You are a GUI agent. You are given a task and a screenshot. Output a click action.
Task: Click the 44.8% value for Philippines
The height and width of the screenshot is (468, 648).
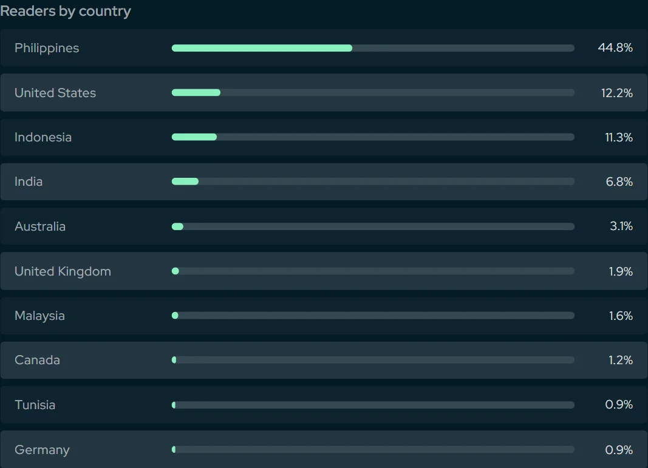(x=615, y=47)
